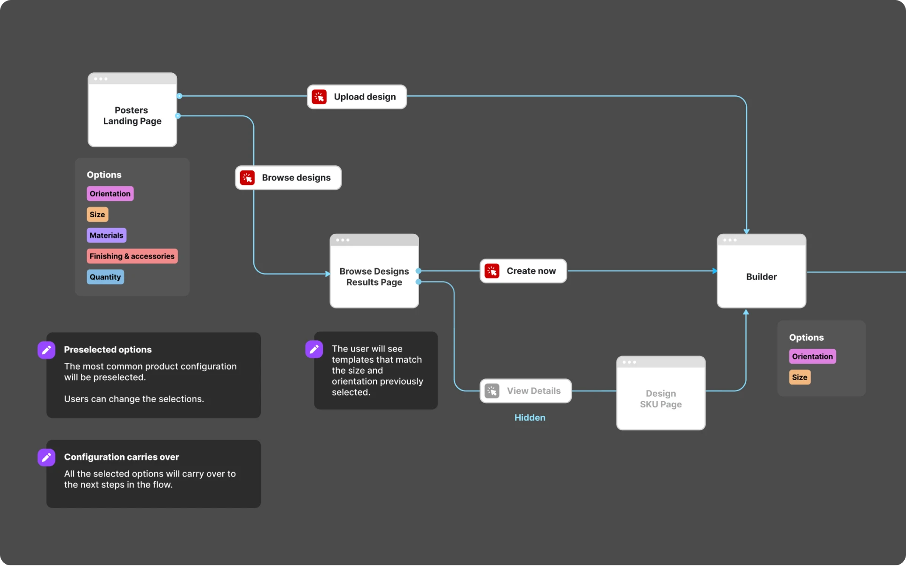Click the pencil icon beside Configuration carries over
The image size is (906, 566).
pos(47,457)
